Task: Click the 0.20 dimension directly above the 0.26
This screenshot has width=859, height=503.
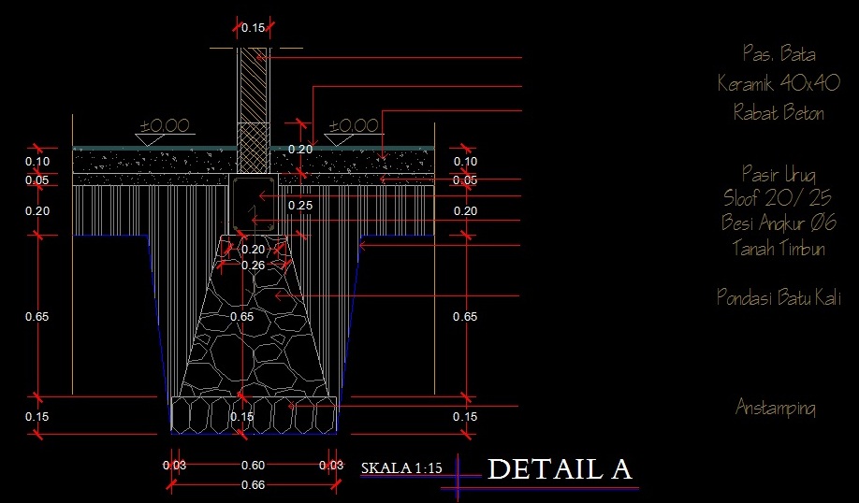Action: click(253, 250)
